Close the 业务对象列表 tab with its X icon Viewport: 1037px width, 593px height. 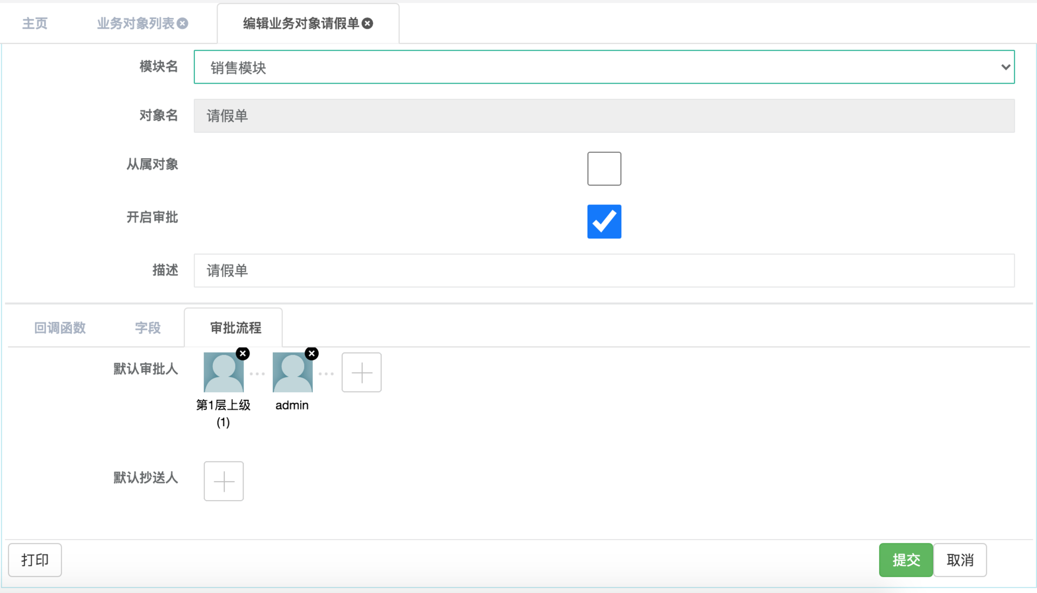click(x=182, y=23)
